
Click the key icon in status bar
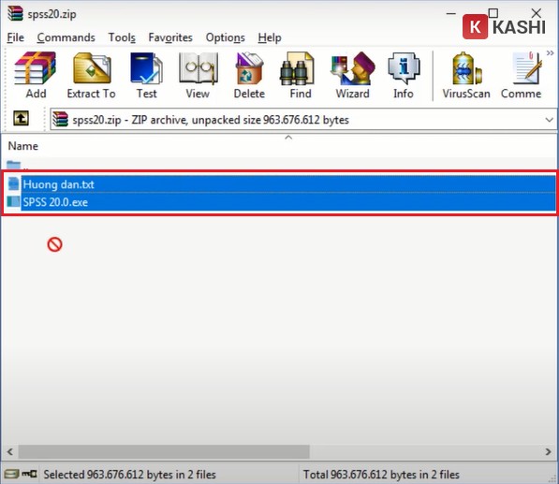click(x=29, y=474)
